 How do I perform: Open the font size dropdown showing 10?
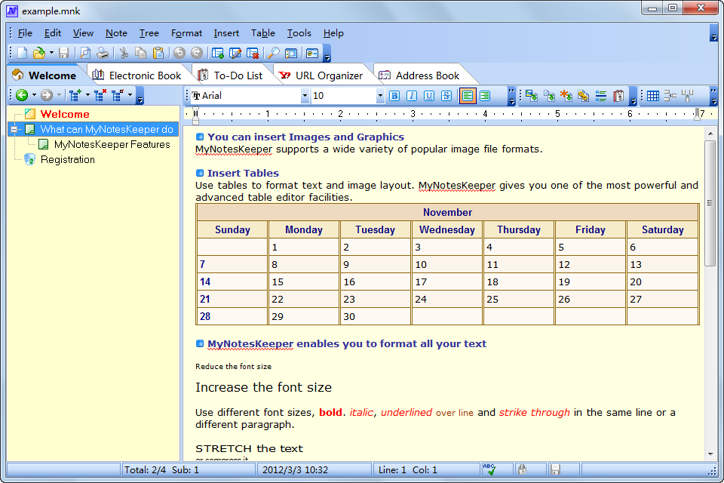[x=379, y=95]
